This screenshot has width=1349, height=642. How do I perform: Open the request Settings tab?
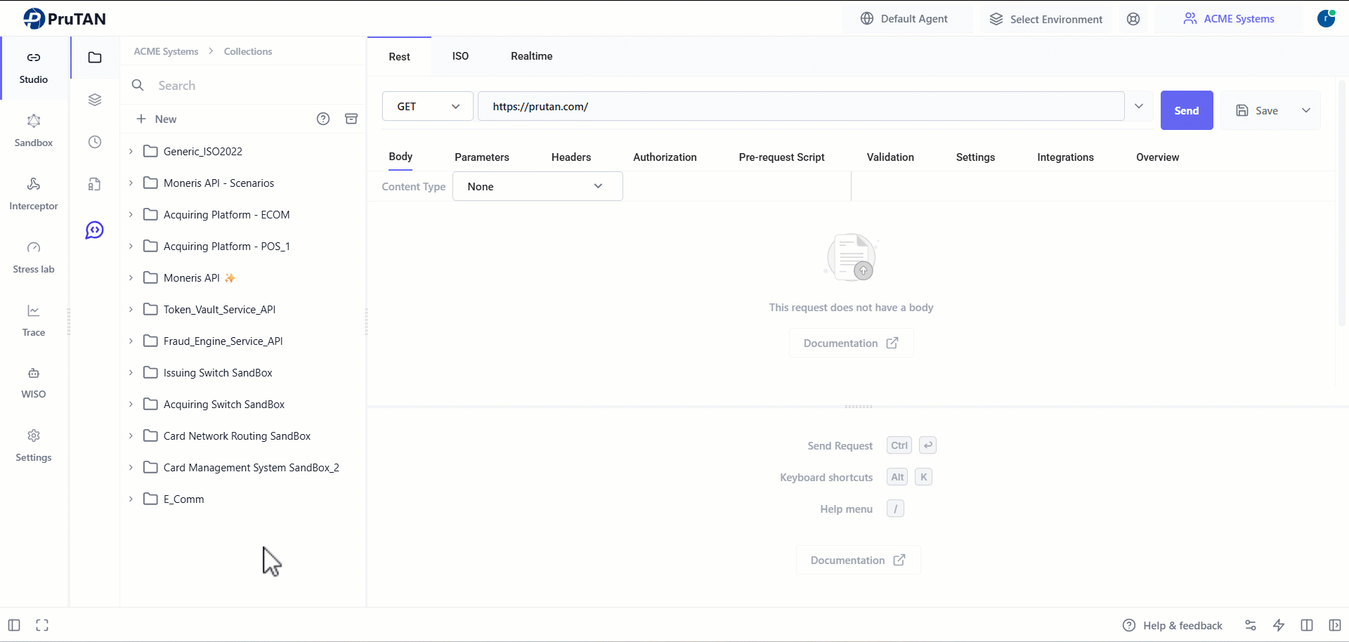[976, 157]
